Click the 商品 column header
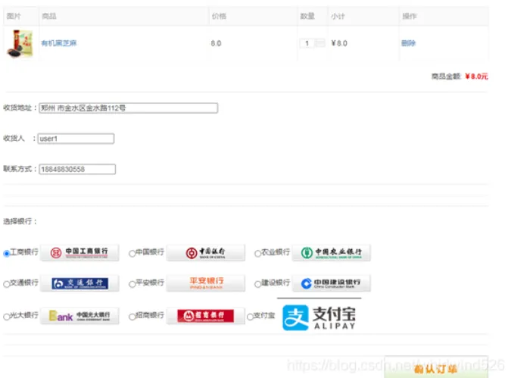This screenshot has width=508, height=378. (x=49, y=16)
